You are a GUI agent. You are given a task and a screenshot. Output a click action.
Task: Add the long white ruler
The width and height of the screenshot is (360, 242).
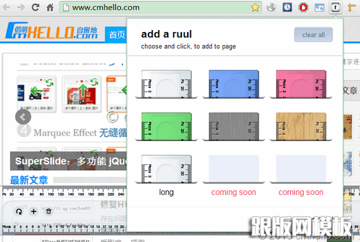tap(166, 169)
